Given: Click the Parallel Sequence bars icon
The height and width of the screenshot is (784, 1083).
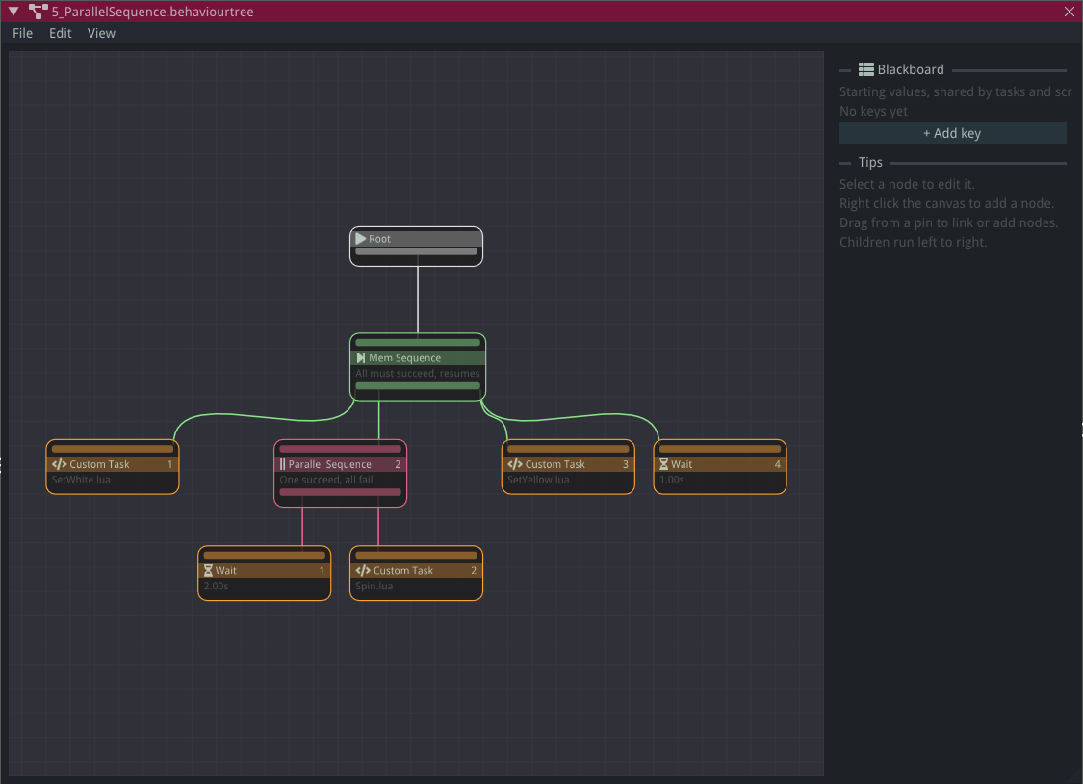Looking at the screenshot, I should point(282,464).
